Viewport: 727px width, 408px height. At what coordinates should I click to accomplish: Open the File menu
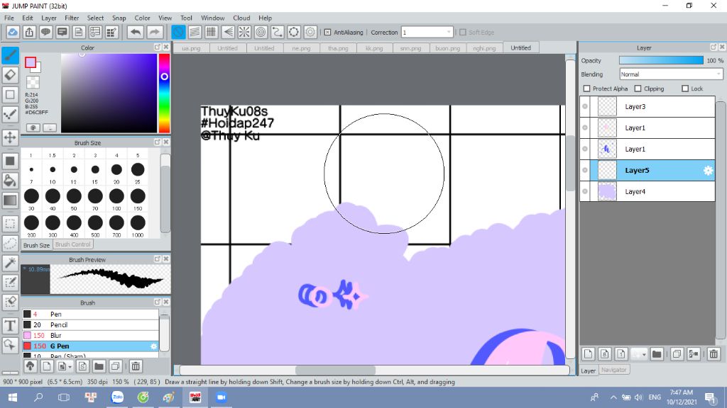coord(9,18)
